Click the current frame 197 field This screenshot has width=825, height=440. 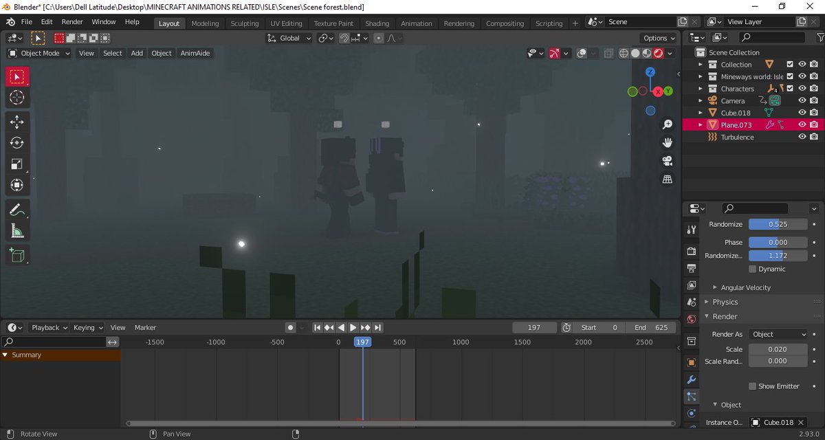pos(534,328)
